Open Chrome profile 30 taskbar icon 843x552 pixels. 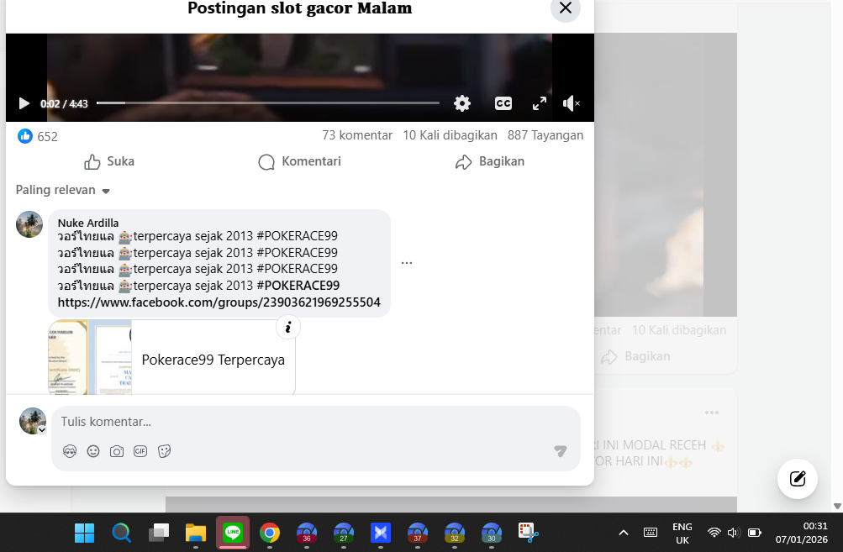[x=492, y=533]
